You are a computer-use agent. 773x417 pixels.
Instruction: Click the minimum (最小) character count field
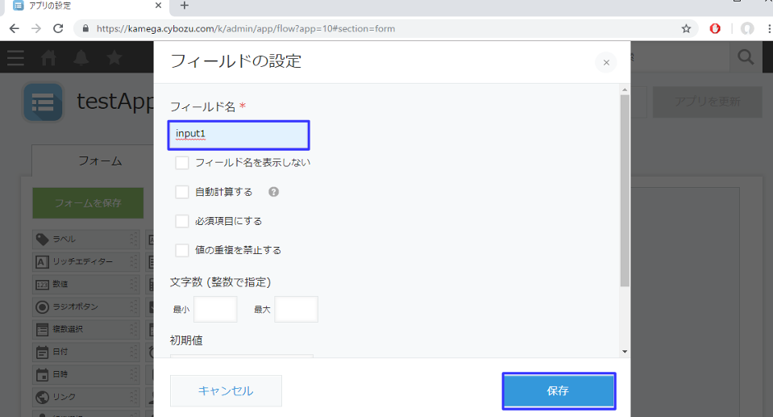click(215, 310)
